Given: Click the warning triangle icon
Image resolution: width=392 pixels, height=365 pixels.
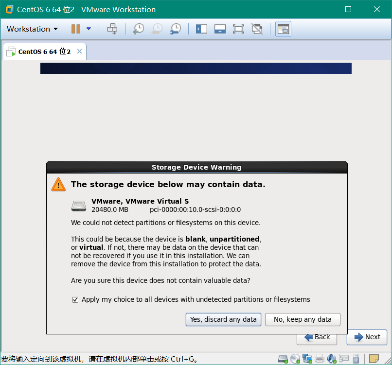Looking at the screenshot, I should click(x=58, y=184).
